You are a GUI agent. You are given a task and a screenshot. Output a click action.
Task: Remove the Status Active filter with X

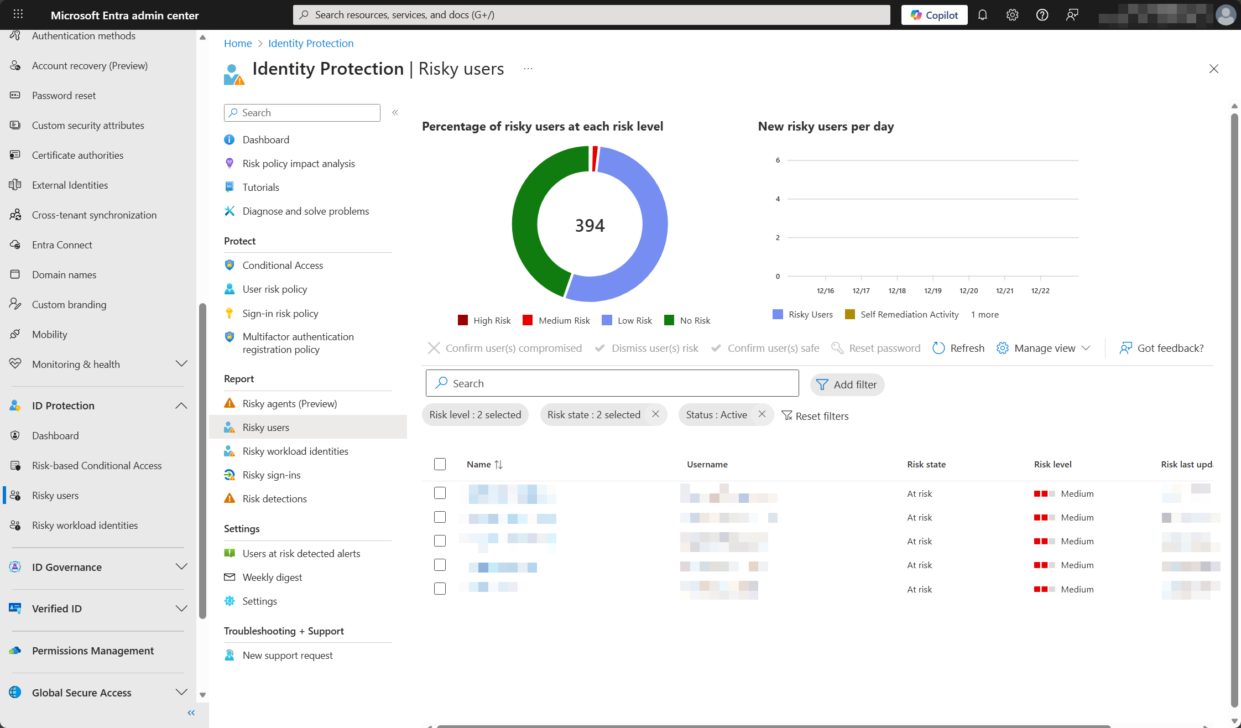762,414
